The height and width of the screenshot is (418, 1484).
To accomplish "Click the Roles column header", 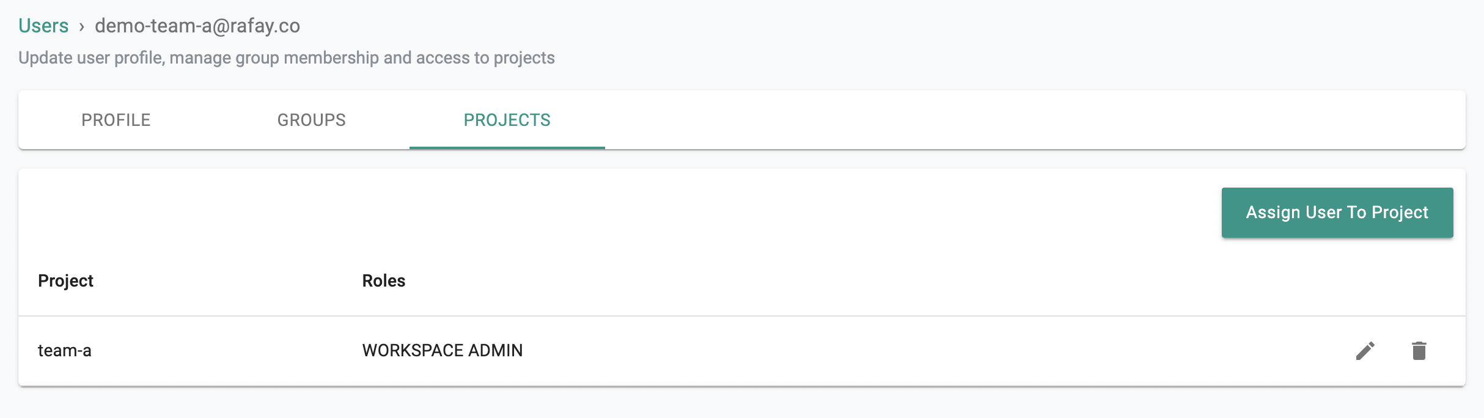I will tap(384, 280).
